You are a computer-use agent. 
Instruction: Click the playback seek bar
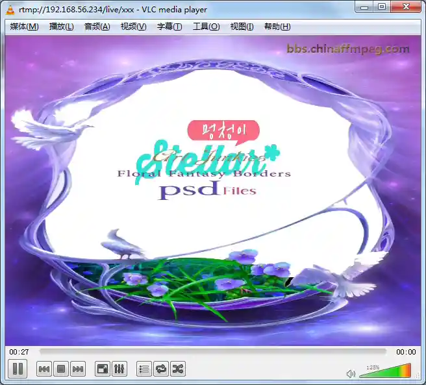click(213, 352)
